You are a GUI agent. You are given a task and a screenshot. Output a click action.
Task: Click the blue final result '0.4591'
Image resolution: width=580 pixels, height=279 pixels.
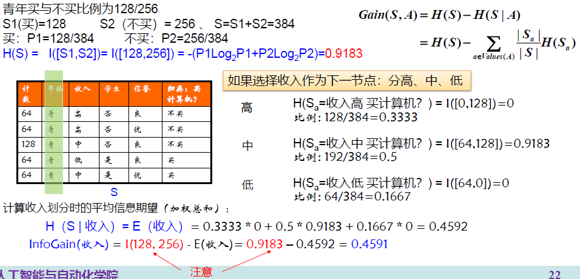pos(369,244)
